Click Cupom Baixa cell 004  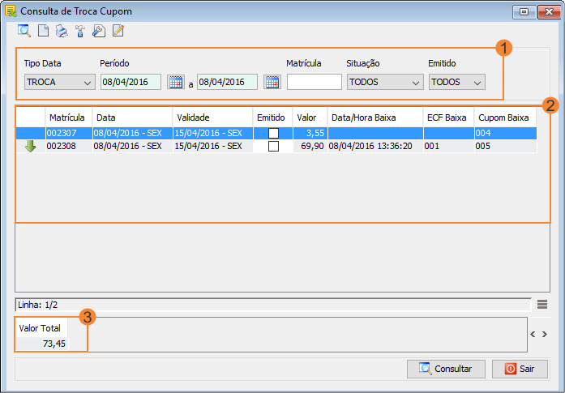click(x=506, y=133)
